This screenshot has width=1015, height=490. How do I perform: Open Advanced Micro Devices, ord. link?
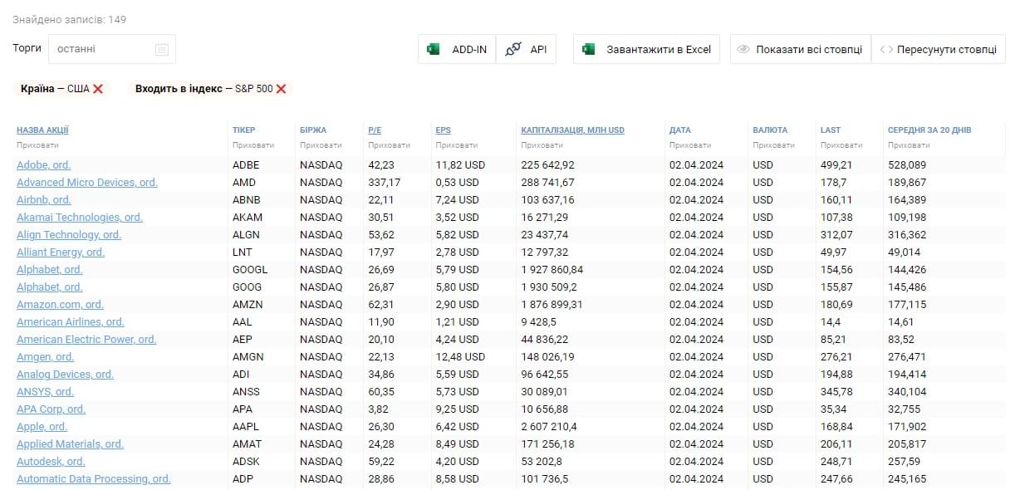pyautogui.click(x=86, y=182)
